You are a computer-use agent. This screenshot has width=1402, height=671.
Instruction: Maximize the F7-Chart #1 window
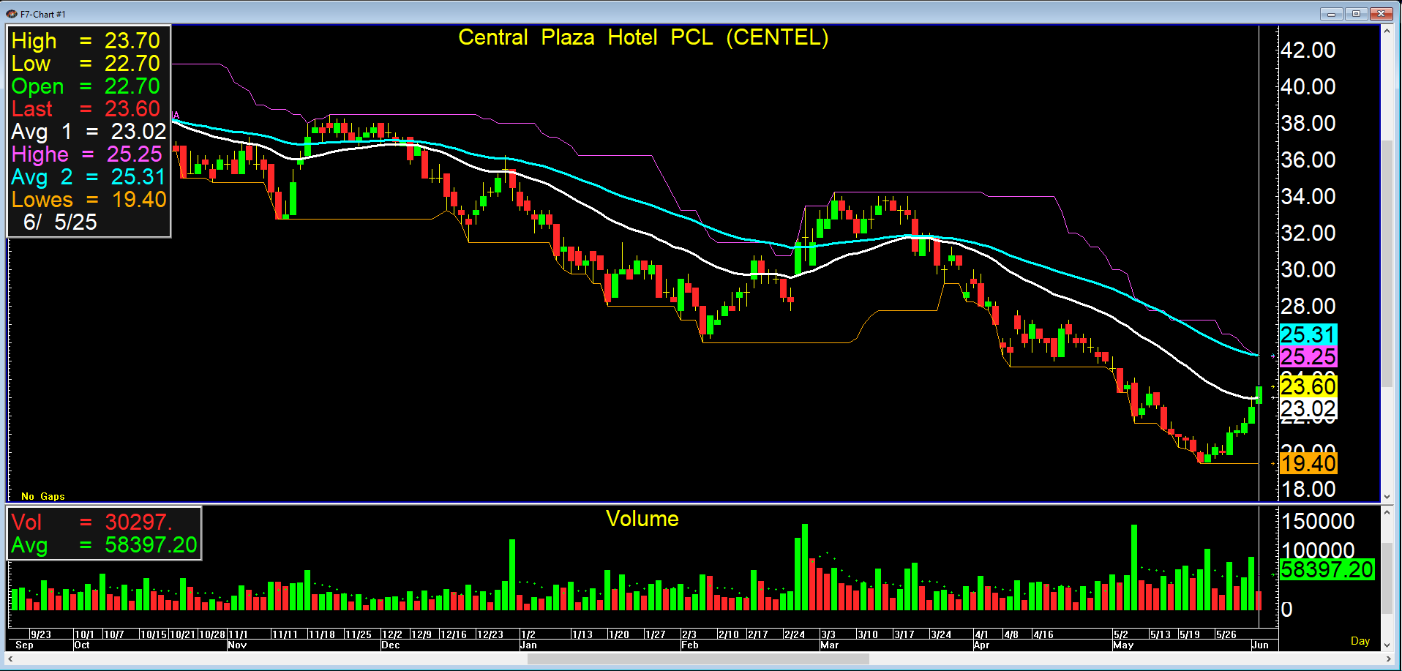click(1356, 14)
